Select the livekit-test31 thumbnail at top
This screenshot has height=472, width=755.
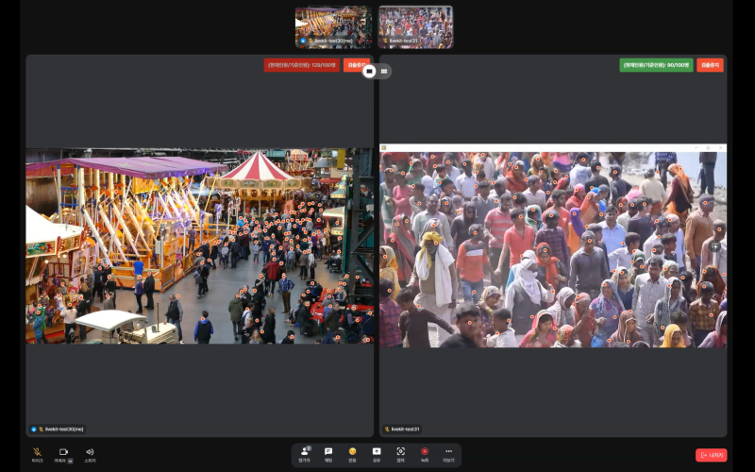415,26
